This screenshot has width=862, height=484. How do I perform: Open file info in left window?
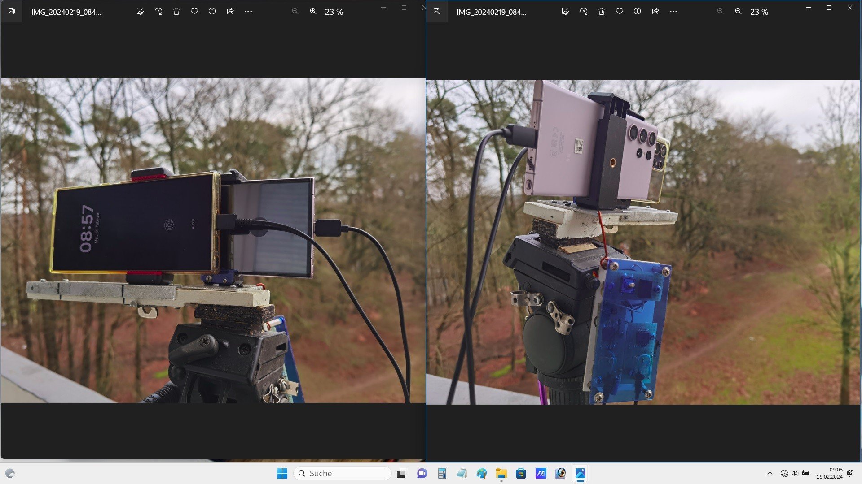pos(212,12)
